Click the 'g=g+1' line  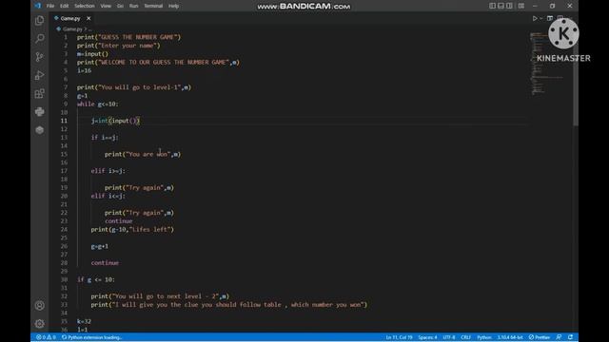coord(99,246)
